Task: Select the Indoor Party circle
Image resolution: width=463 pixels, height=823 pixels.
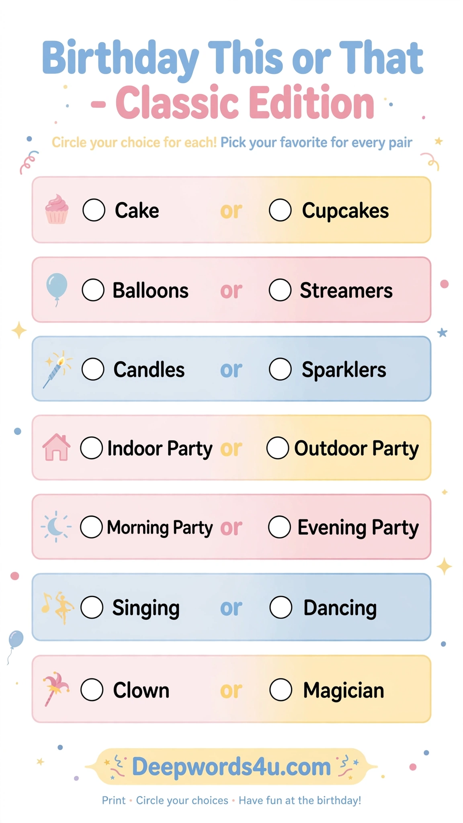Action: [92, 448]
